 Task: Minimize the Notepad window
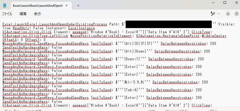(213, 3)
